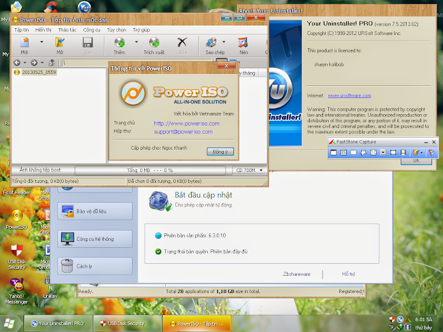Click the support@poweriso.com email link
The width and height of the screenshot is (443, 332).
coord(183,132)
